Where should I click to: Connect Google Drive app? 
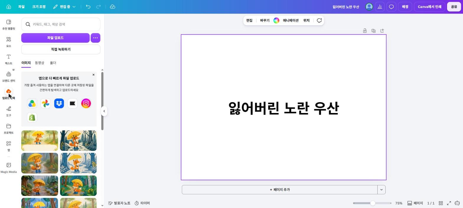32,104
